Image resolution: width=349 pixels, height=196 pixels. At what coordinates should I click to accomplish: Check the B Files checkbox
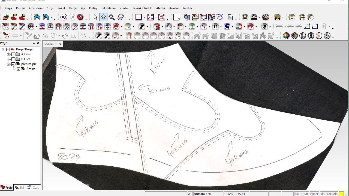13,59
